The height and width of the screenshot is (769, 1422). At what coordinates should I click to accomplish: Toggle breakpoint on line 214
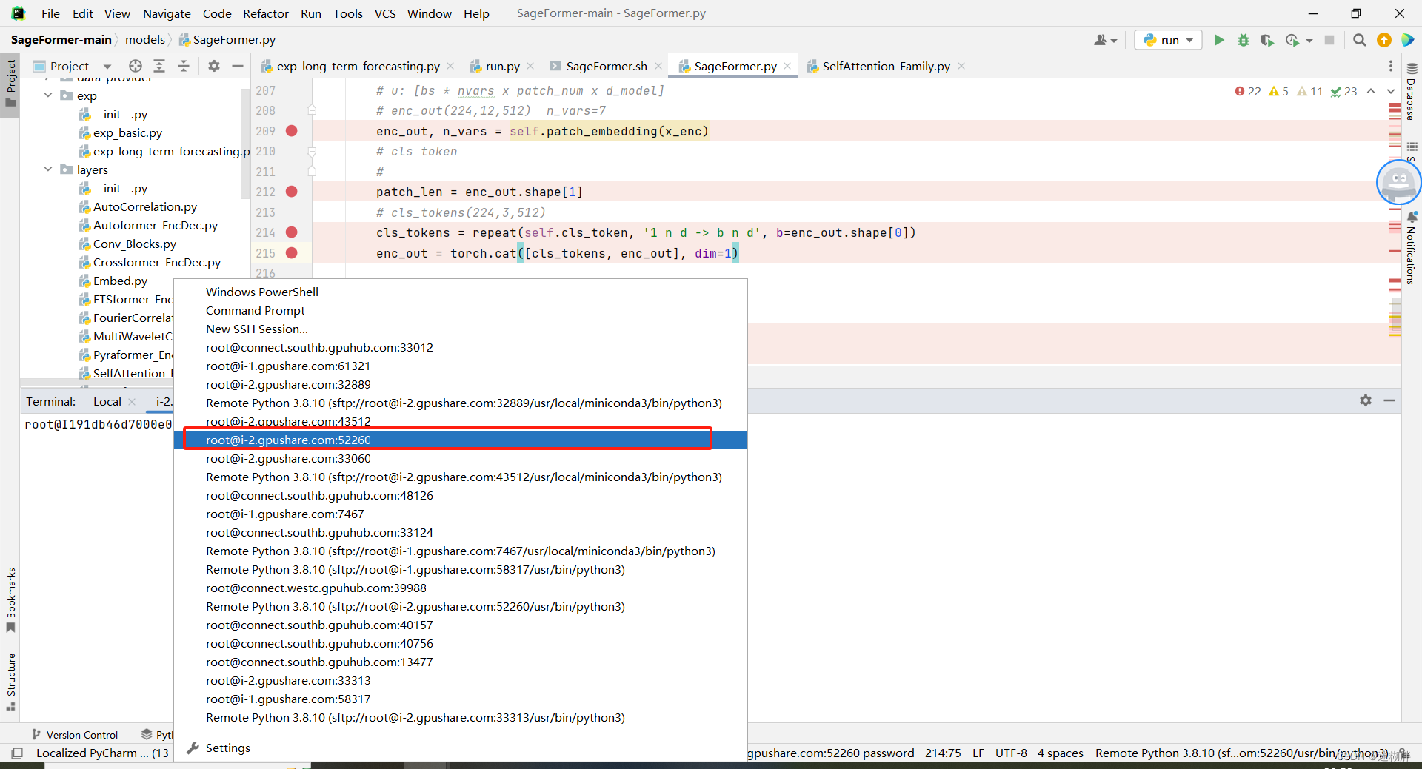(292, 232)
